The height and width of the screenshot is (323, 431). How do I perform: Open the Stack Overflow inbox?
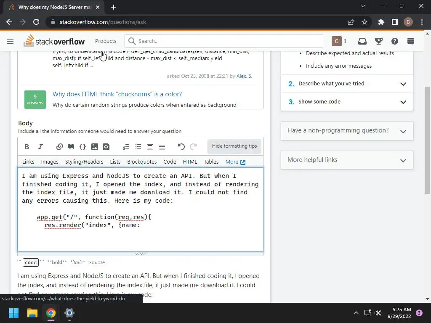tap(362, 41)
